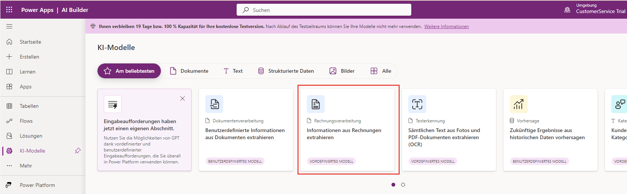Click the AI Builder header title
Image resolution: width=627 pixels, height=194 pixels.
75,10
